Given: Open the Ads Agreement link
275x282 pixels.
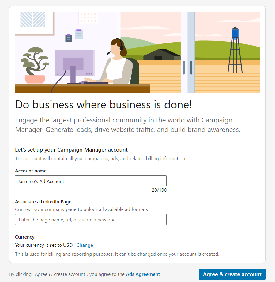Looking at the screenshot, I should pyautogui.click(x=143, y=274).
